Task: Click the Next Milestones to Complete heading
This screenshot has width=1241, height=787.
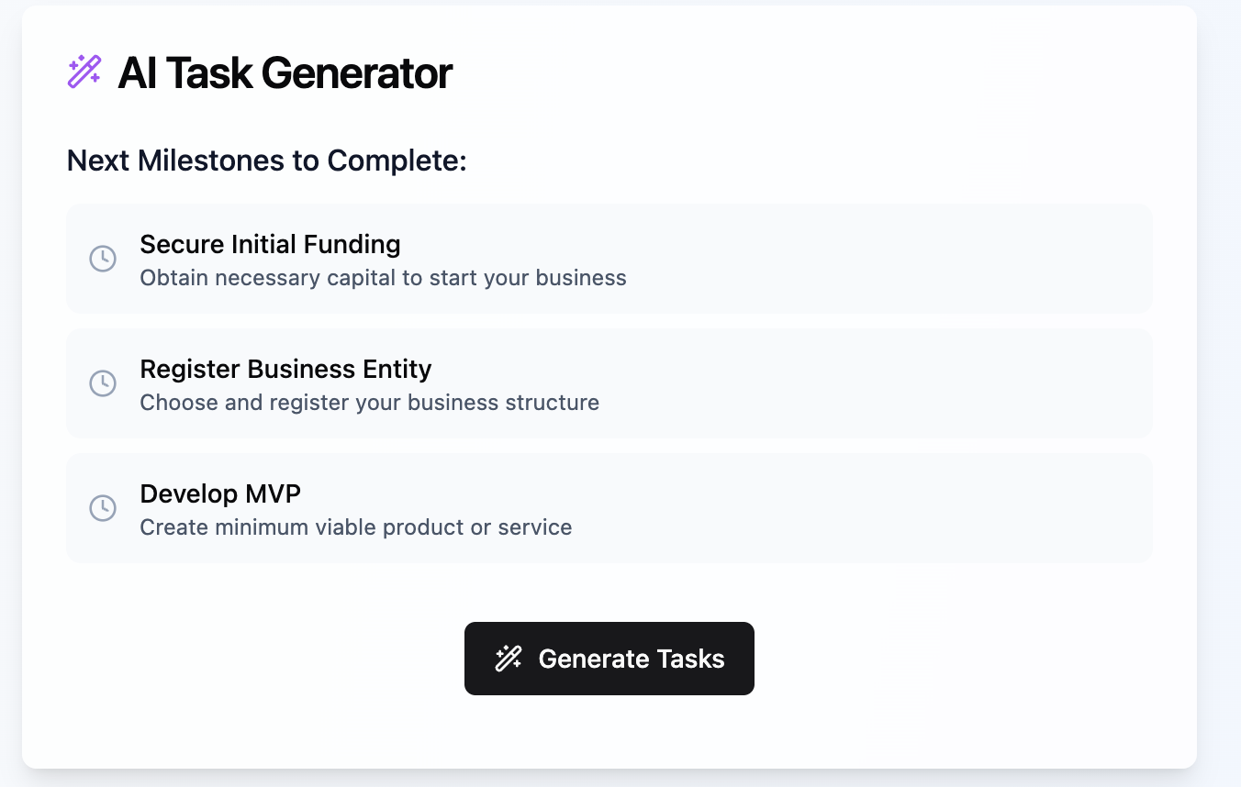Action: click(267, 161)
